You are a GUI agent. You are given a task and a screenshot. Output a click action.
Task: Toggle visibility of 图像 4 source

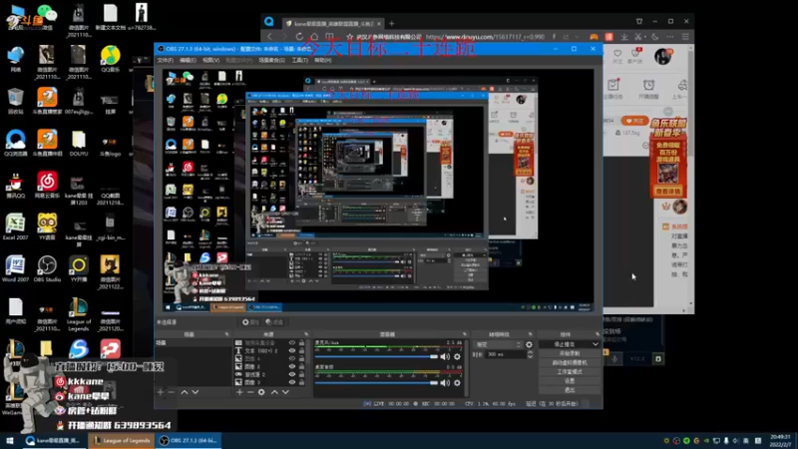click(292, 358)
